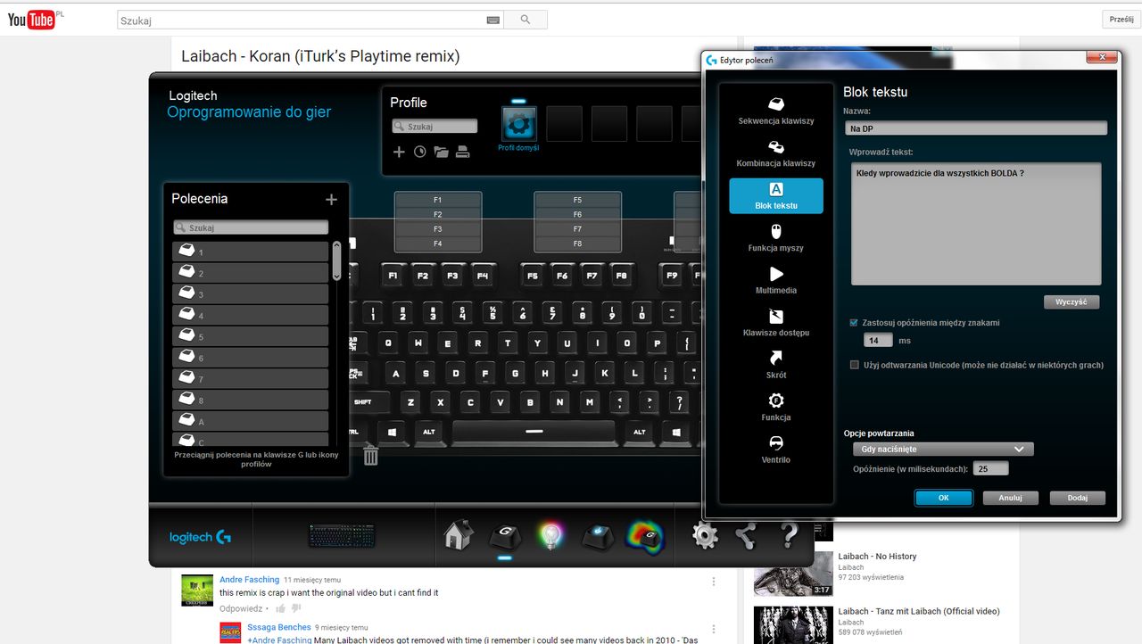Select Ventrilo command type
The width and height of the screenshot is (1142, 644).
(775, 450)
